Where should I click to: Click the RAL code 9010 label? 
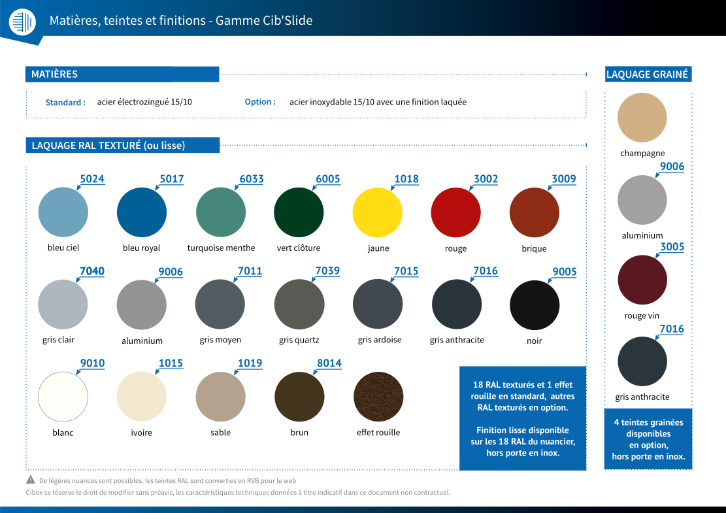pos(93,363)
